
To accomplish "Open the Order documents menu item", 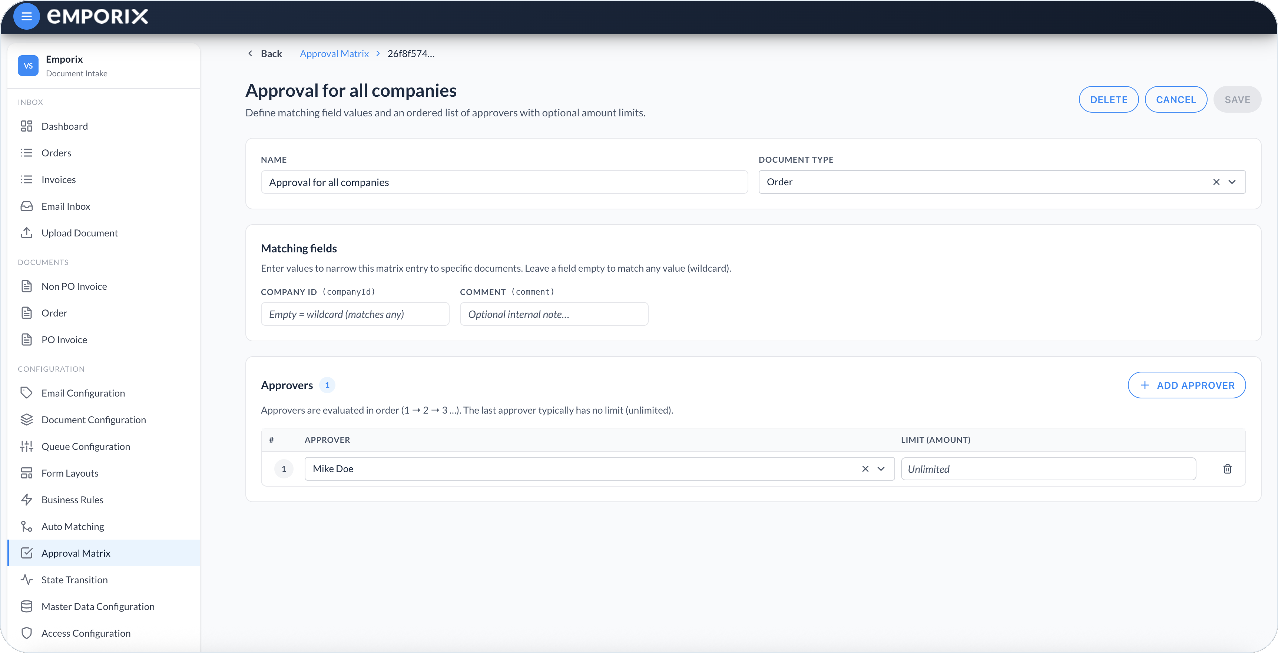I will pos(104,313).
